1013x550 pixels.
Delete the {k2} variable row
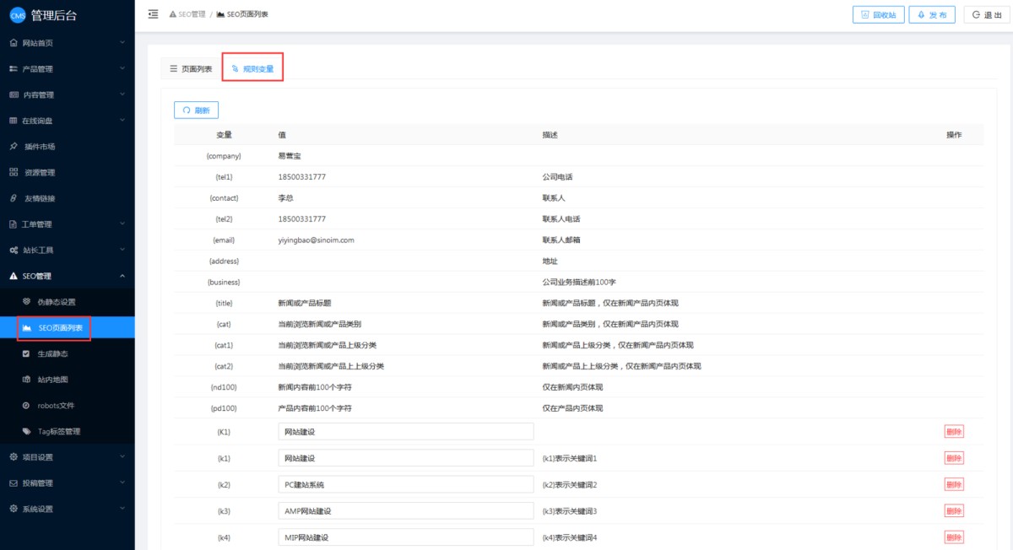pyautogui.click(x=953, y=484)
